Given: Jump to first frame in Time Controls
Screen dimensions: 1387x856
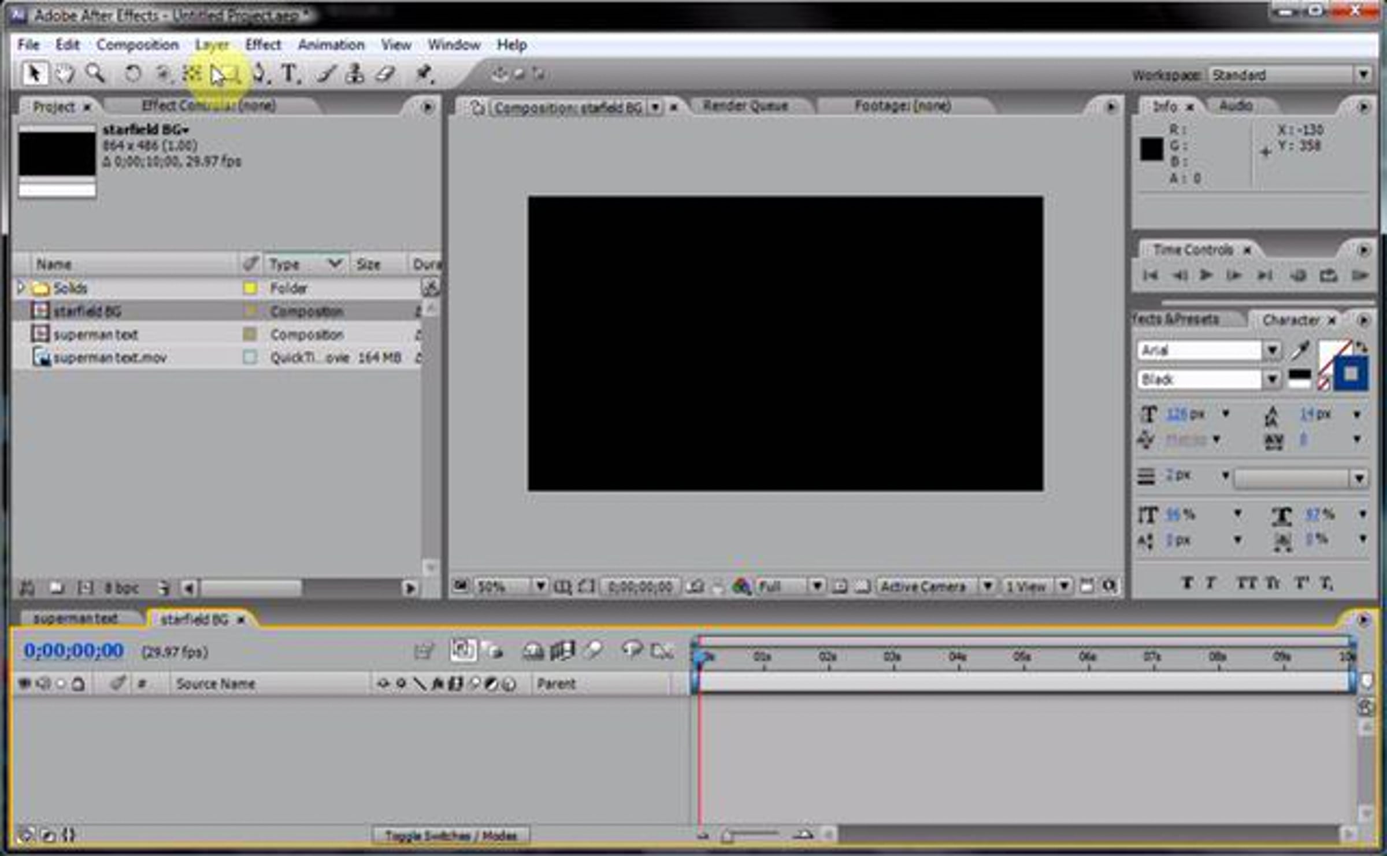Looking at the screenshot, I should [1150, 275].
